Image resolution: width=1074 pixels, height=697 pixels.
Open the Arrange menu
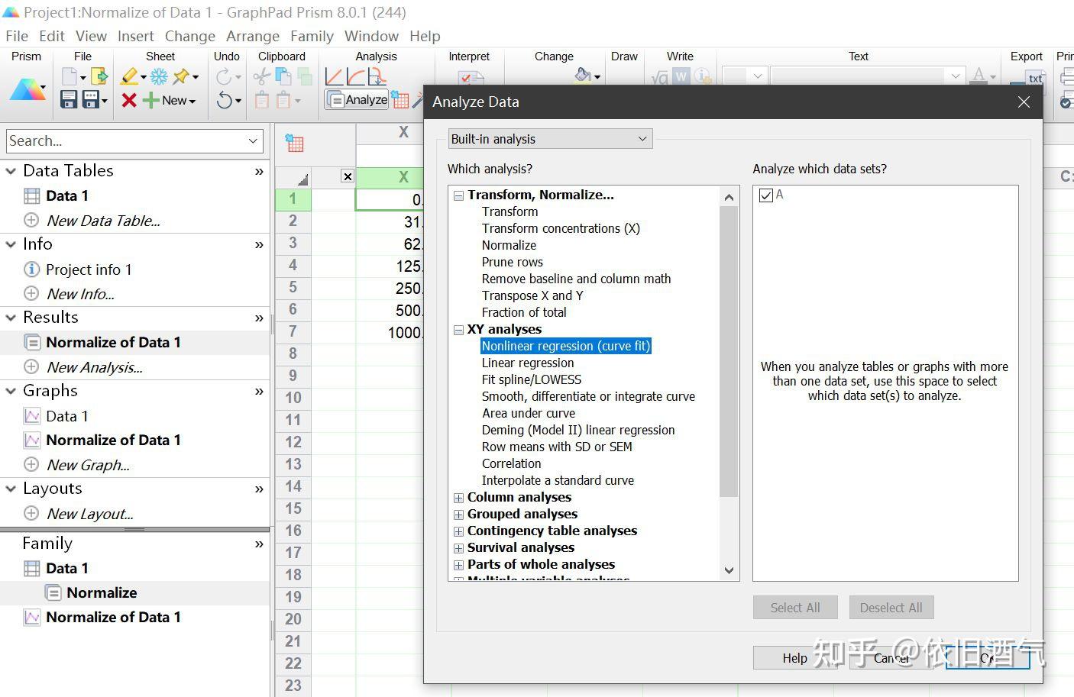(253, 36)
